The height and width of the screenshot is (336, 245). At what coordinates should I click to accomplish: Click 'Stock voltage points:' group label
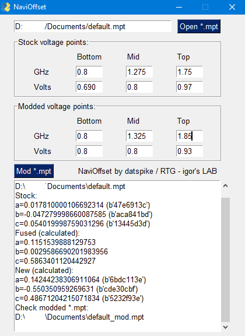tap(53, 42)
